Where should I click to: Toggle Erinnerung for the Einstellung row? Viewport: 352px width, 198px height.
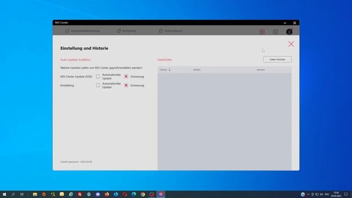pos(126,85)
